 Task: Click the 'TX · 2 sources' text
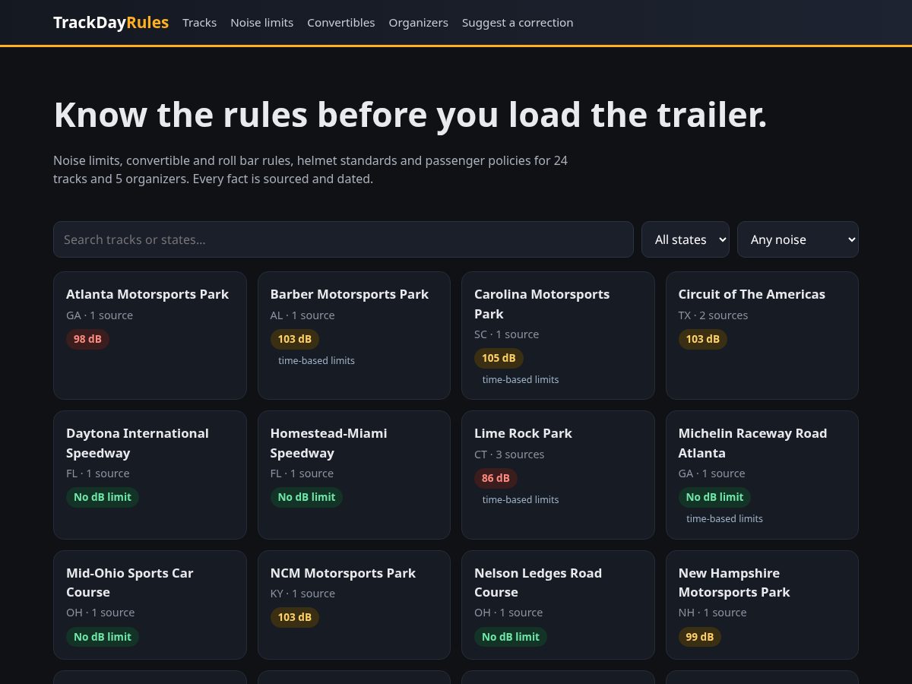pyautogui.click(x=713, y=315)
